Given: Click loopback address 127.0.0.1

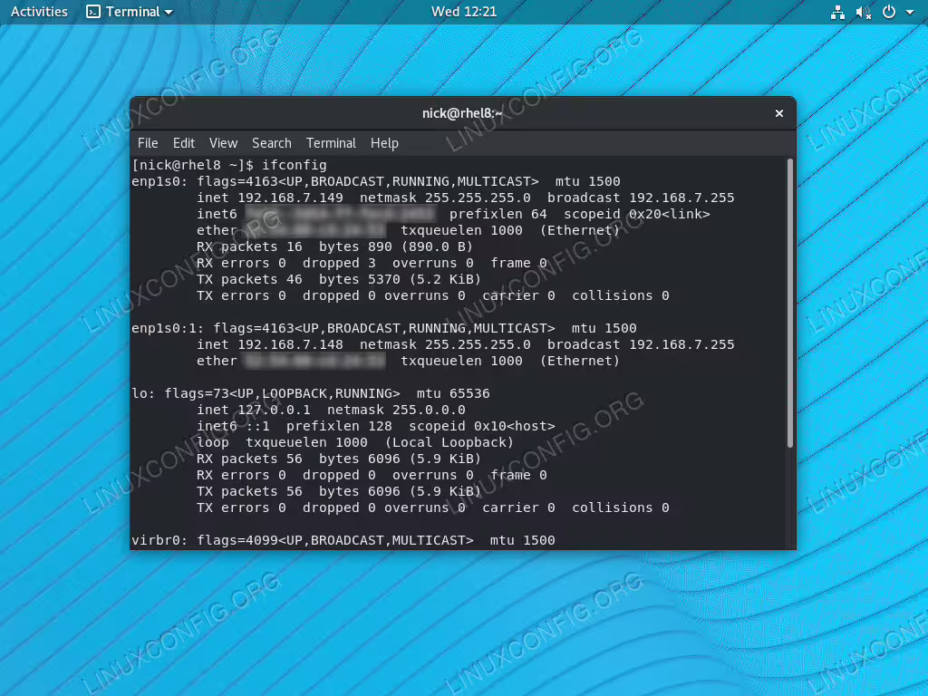Looking at the screenshot, I should 274,410.
